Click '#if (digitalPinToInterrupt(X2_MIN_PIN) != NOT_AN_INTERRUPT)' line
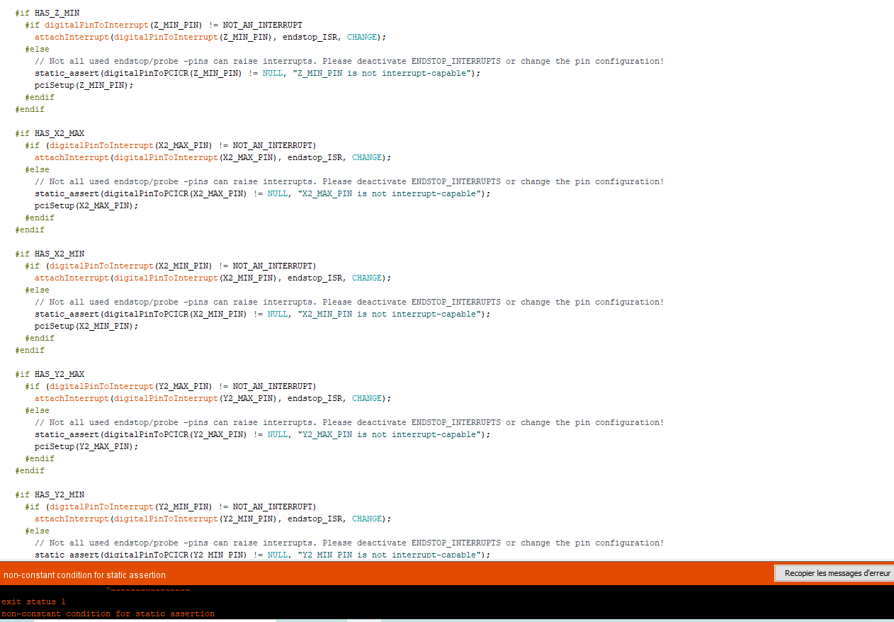The width and height of the screenshot is (894, 622). point(170,266)
